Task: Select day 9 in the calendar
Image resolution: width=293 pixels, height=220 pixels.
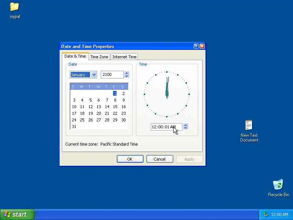Action: tap(123, 100)
